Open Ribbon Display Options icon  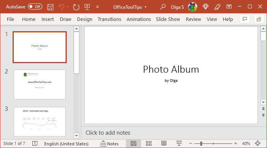point(229,6)
